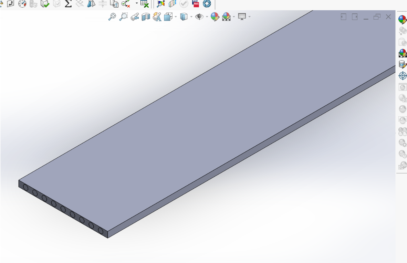Click the blue crosshair target icon

pos(403,76)
